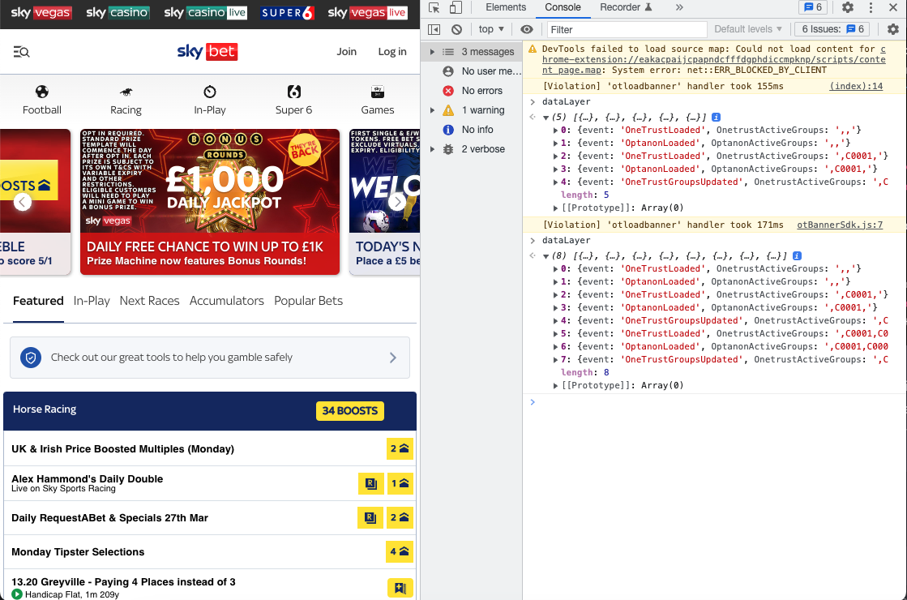
Task: Open the Sky Bet menu search icon
Action: (21, 52)
